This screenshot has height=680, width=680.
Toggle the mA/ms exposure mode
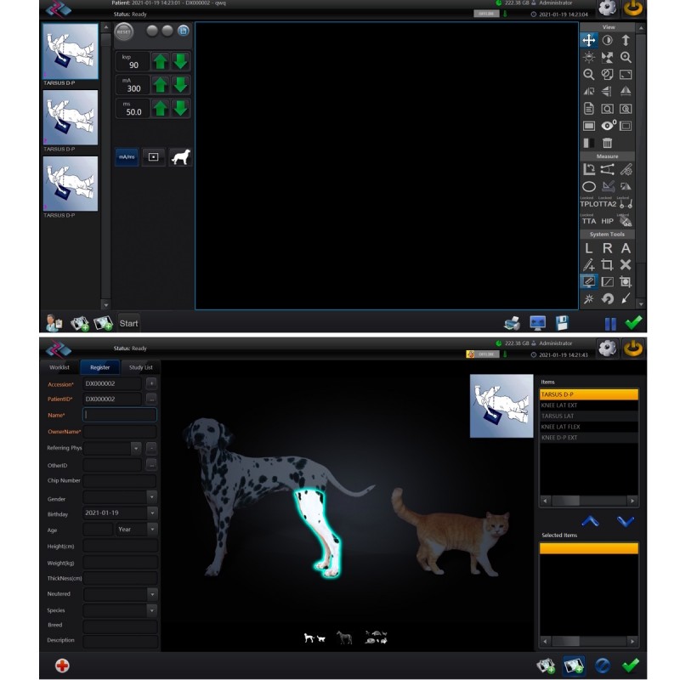(x=127, y=157)
